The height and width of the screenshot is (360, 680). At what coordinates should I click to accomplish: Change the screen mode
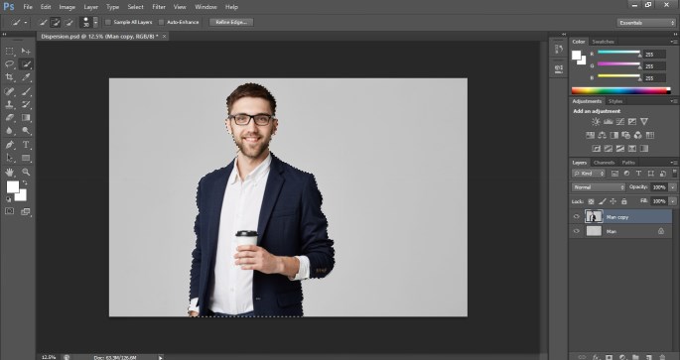[x=26, y=211]
